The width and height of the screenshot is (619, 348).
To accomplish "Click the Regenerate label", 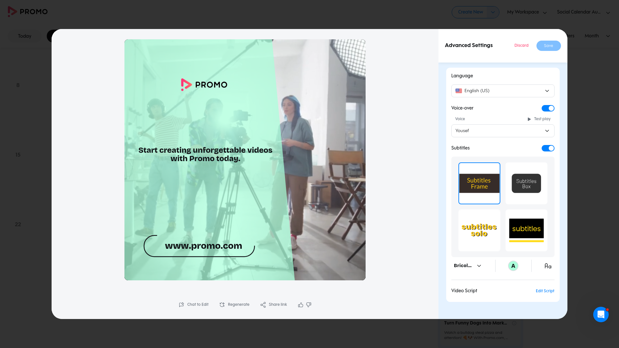I will [239, 305].
